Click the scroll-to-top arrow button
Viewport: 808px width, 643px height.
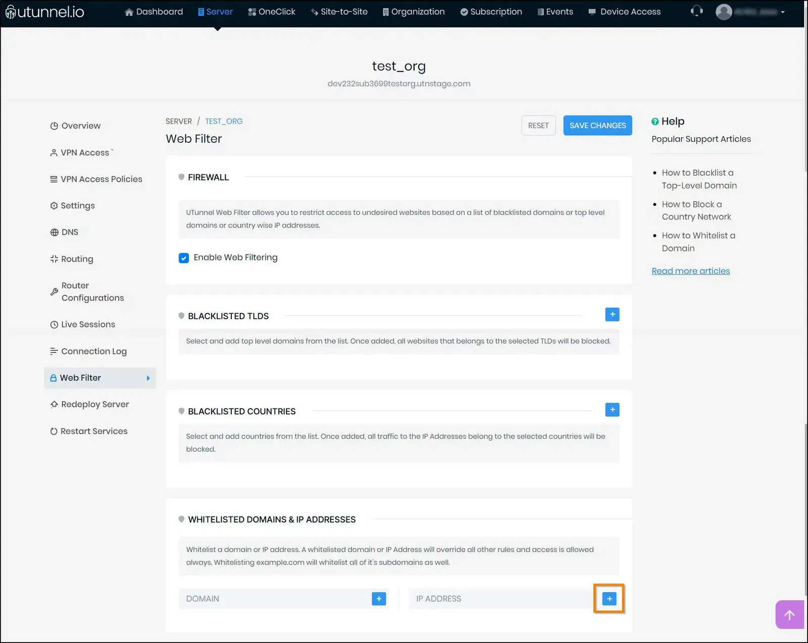pos(789,614)
